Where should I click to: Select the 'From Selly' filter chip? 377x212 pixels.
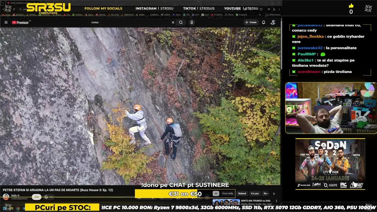[228, 193]
